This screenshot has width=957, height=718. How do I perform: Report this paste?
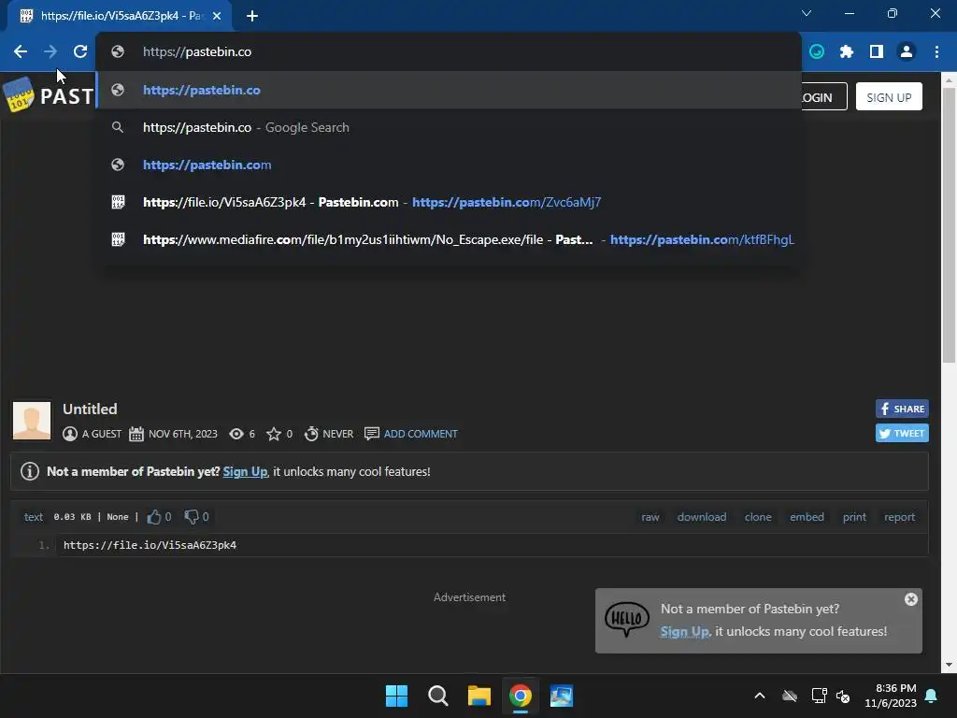pyautogui.click(x=899, y=517)
